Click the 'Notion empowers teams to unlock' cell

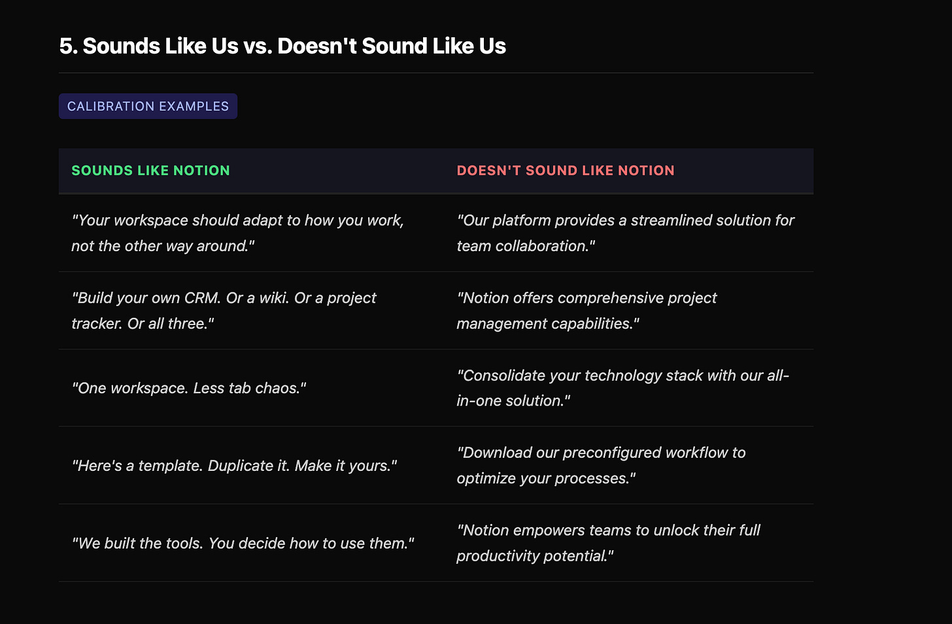point(608,530)
